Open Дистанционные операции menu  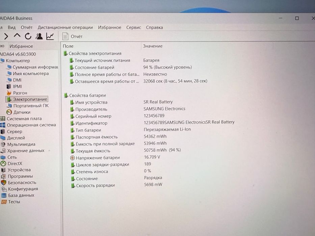pyautogui.click(x=65, y=28)
